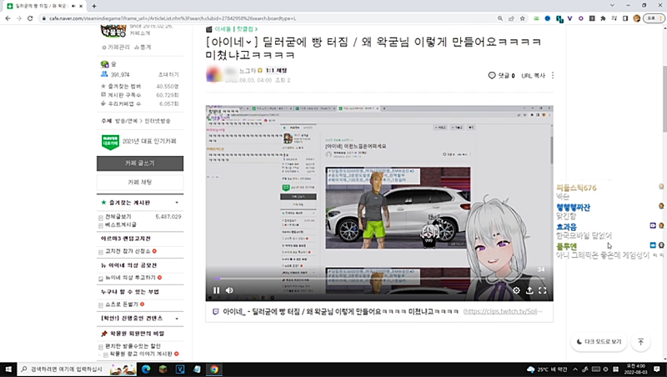Click the browser back arrow
Viewport: 667px width, 377px height.
click(8, 18)
